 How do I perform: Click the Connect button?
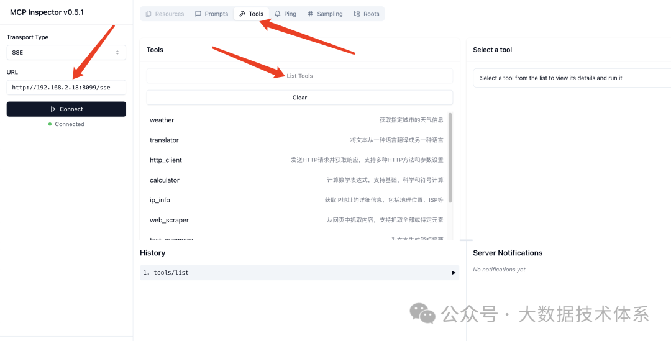pyautogui.click(x=66, y=109)
